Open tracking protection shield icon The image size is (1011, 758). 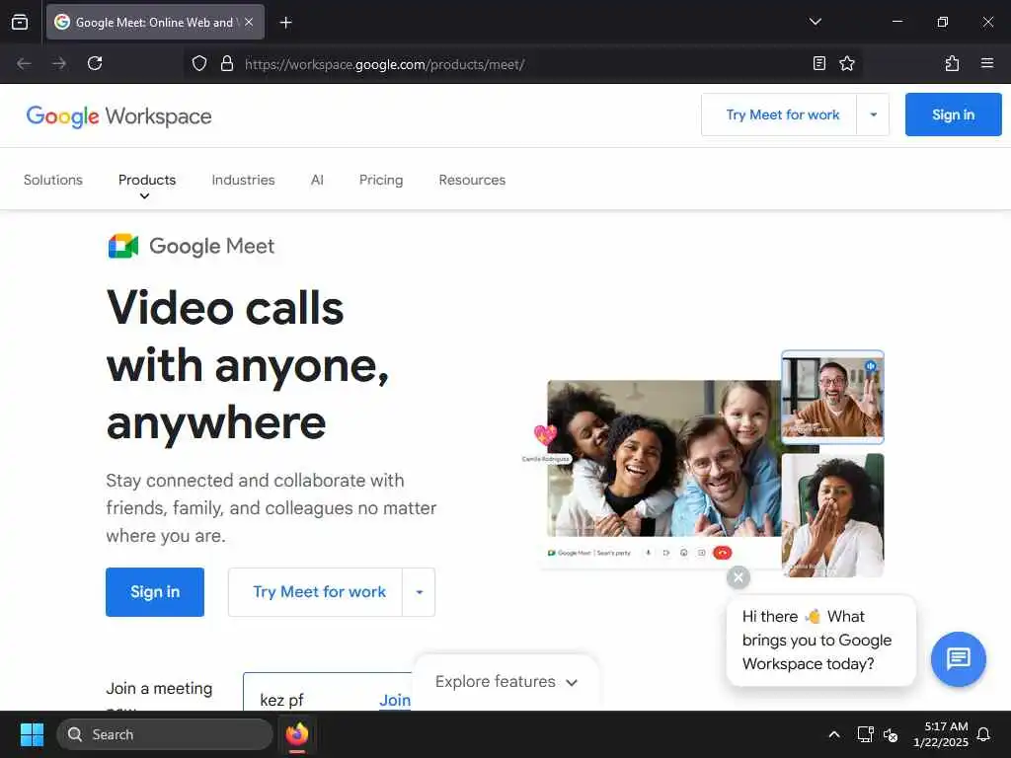pyautogui.click(x=199, y=63)
